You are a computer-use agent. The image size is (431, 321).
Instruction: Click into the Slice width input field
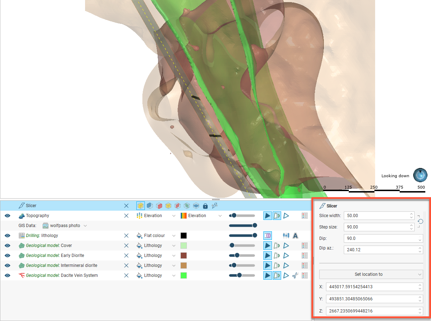[375, 216]
